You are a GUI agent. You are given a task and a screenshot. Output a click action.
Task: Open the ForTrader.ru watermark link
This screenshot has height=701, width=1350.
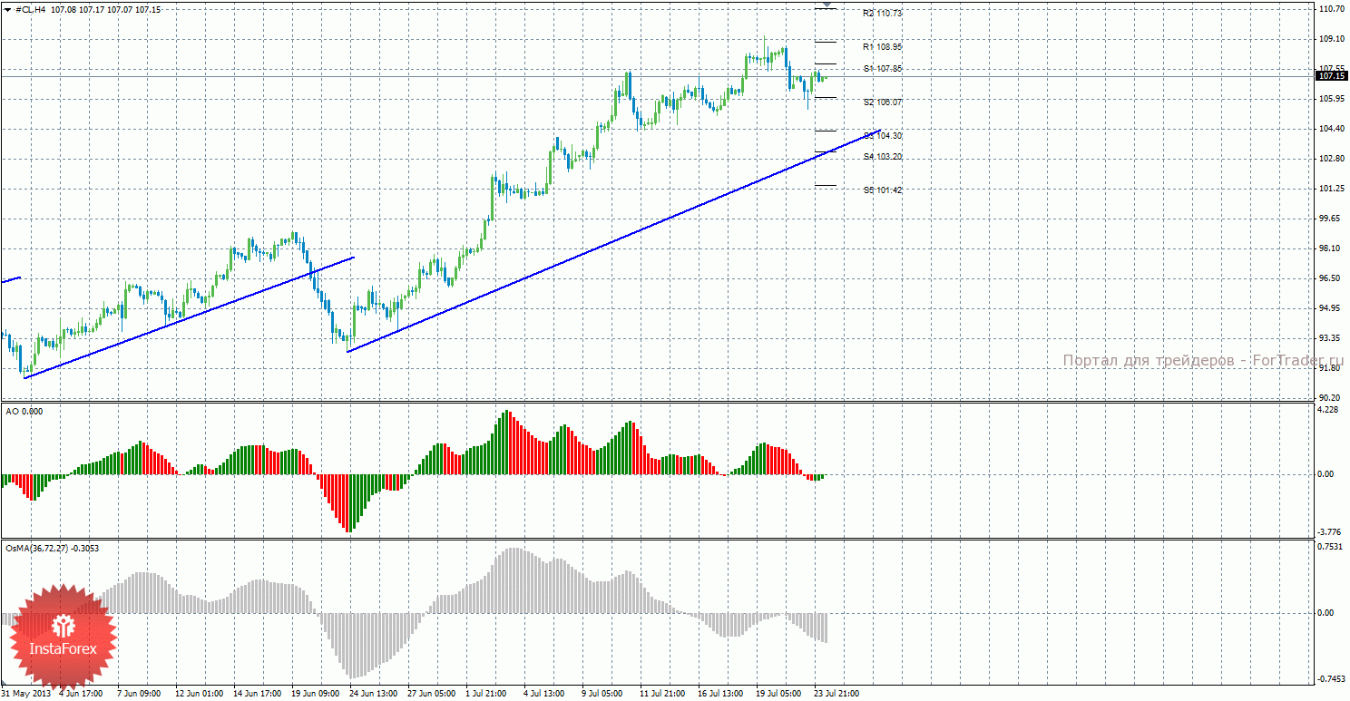pos(1203,361)
